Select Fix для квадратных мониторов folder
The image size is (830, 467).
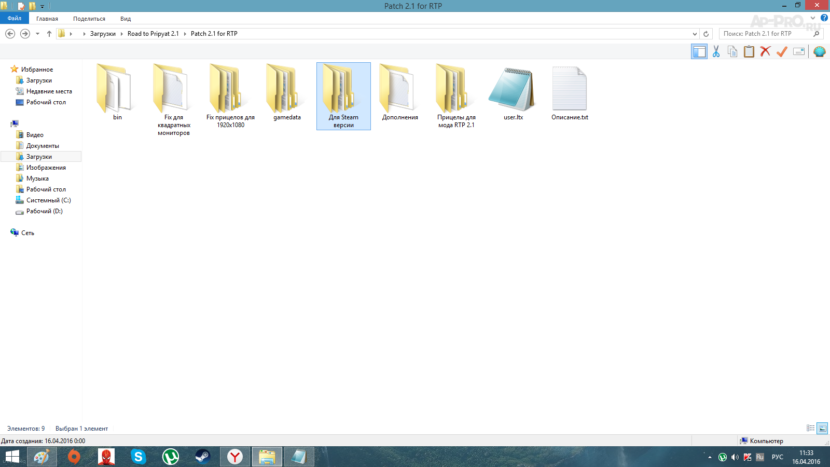click(174, 100)
